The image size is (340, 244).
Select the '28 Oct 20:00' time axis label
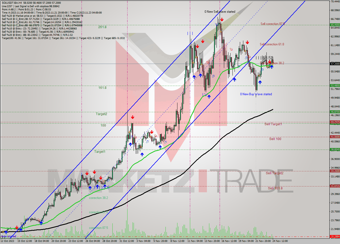(x=109, y=241)
